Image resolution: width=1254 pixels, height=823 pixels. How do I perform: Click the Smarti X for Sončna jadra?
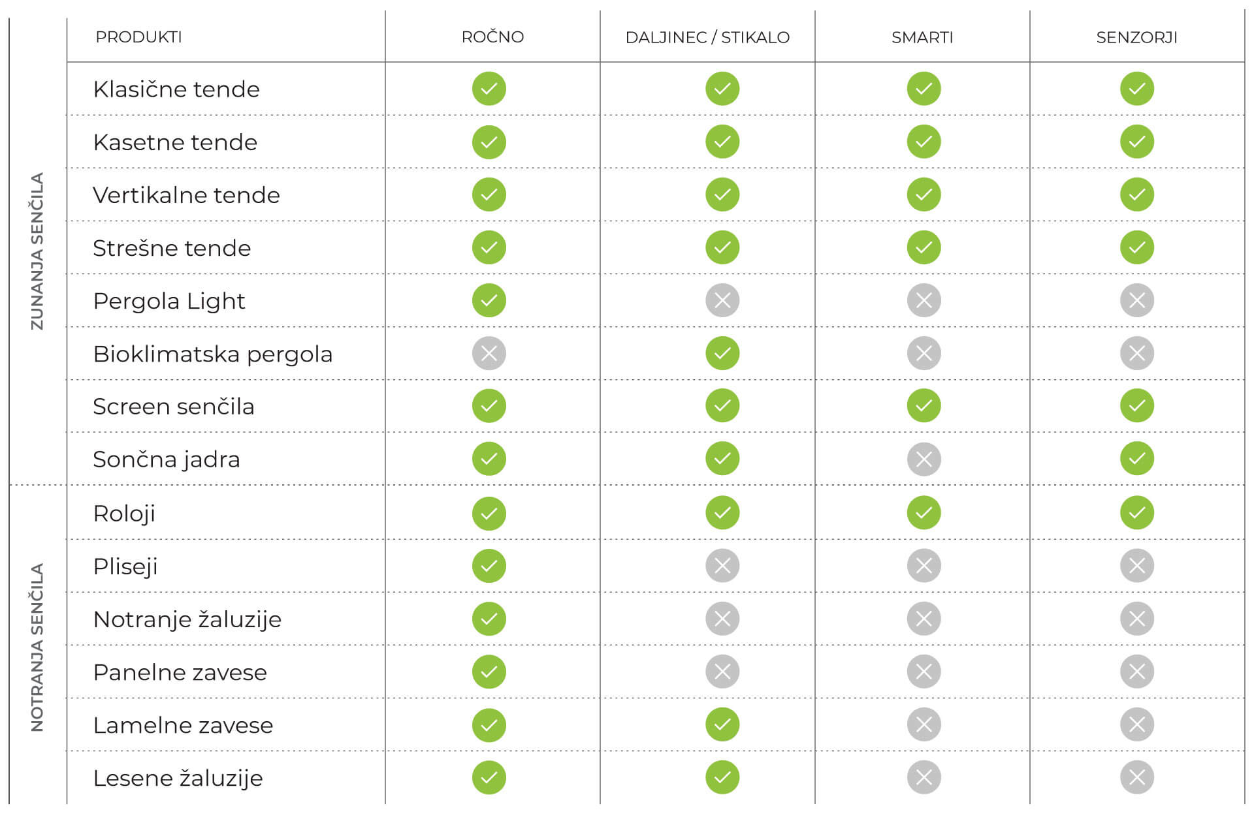pos(924,459)
